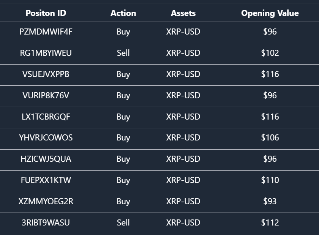Screen dimensions: 319x235
Task: Click the $102 opening value
Action: point(270,53)
